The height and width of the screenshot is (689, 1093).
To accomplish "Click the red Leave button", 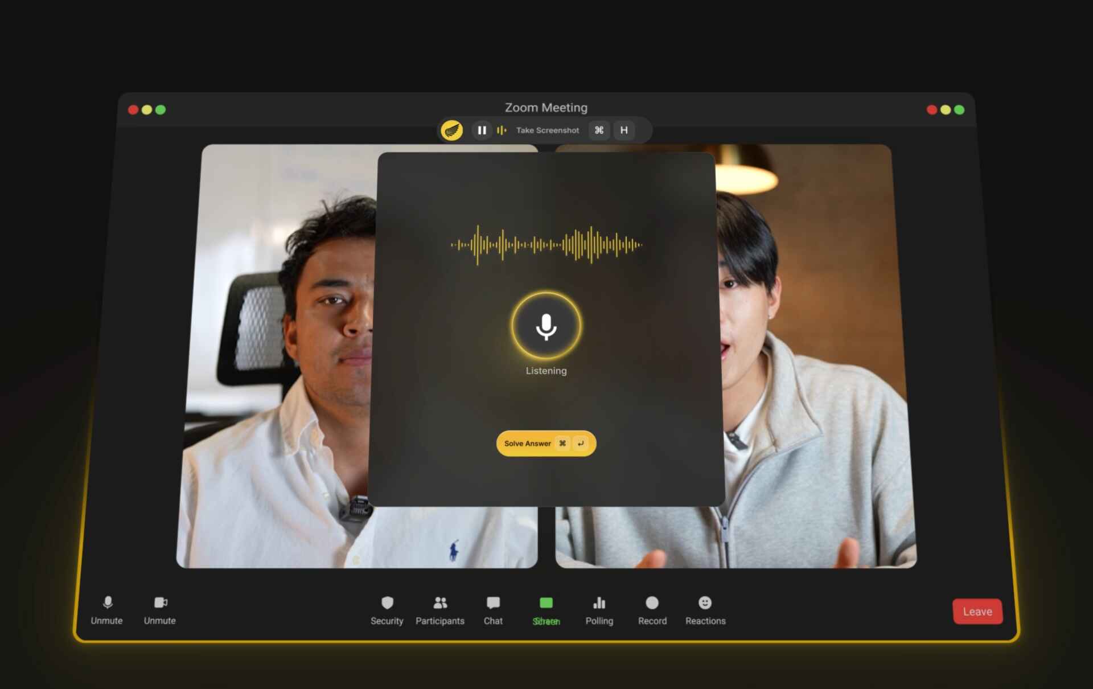I will (x=977, y=612).
